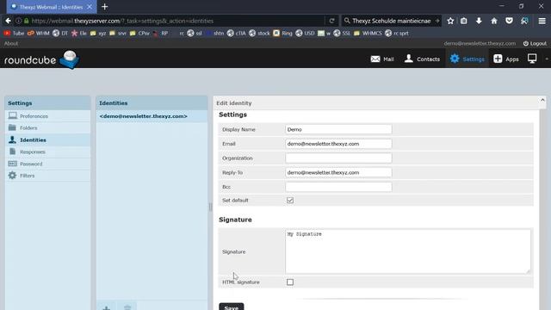Toggle the Set default checkbox
This screenshot has width=551, height=310.
290,201
